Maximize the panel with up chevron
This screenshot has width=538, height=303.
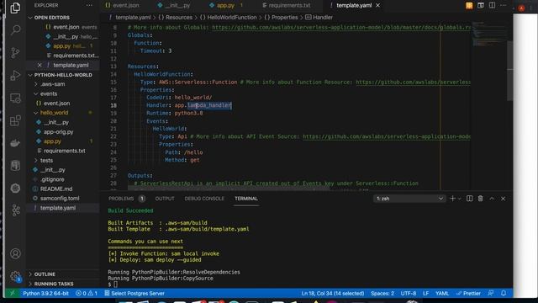pyautogui.click(x=492, y=199)
